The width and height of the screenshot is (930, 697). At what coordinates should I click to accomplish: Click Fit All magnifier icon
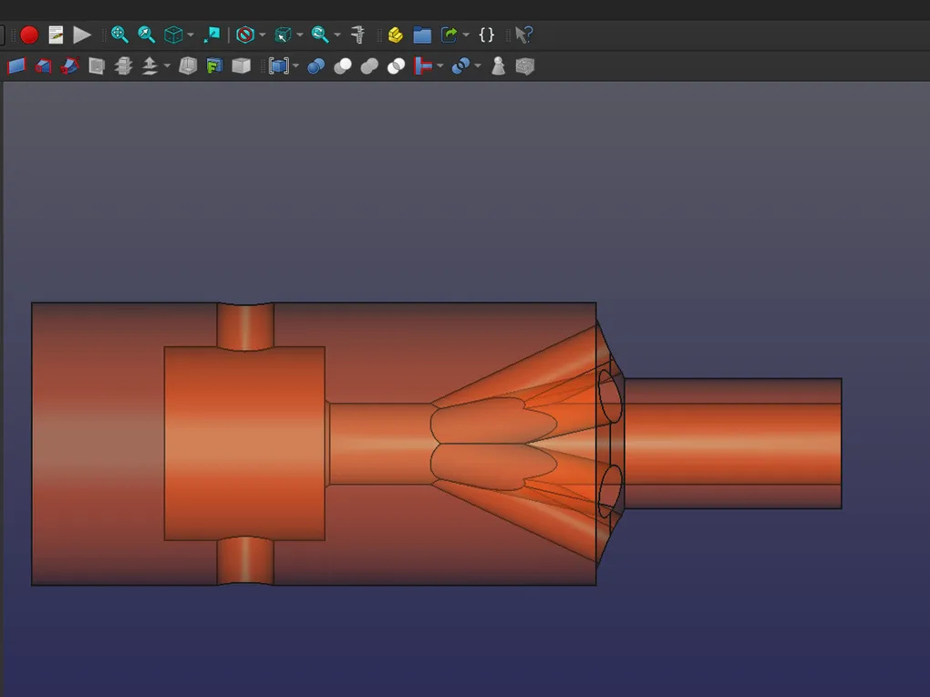tap(119, 35)
